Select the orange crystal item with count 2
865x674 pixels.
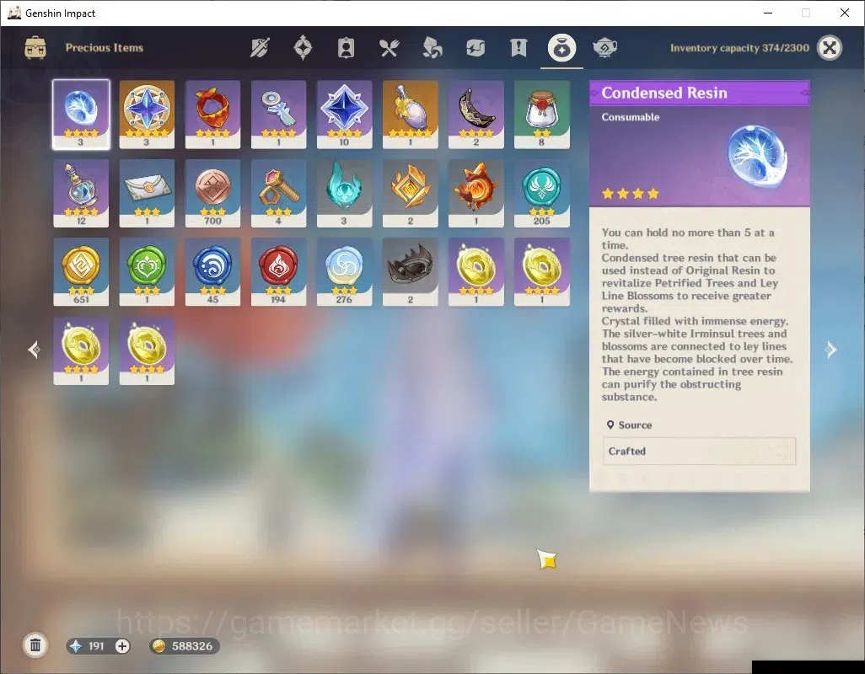410,194
